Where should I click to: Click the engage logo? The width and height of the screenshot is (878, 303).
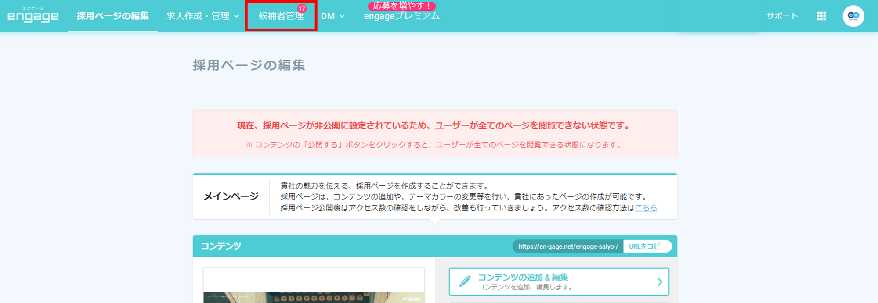click(x=33, y=15)
